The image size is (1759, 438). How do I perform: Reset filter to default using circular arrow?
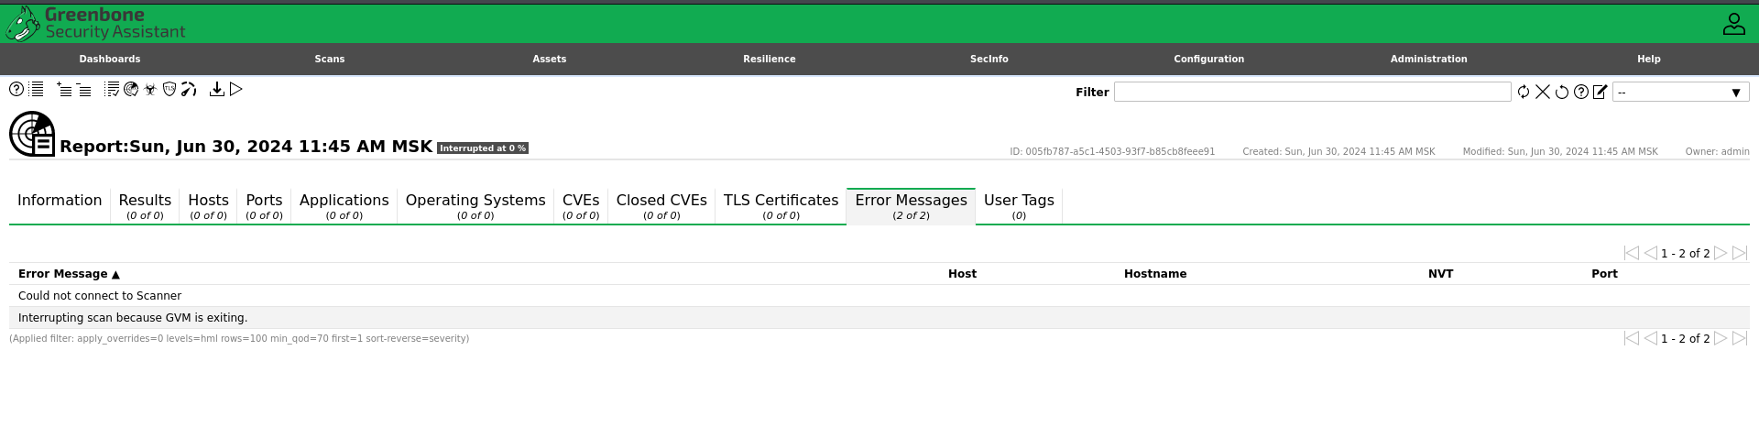1562,92
